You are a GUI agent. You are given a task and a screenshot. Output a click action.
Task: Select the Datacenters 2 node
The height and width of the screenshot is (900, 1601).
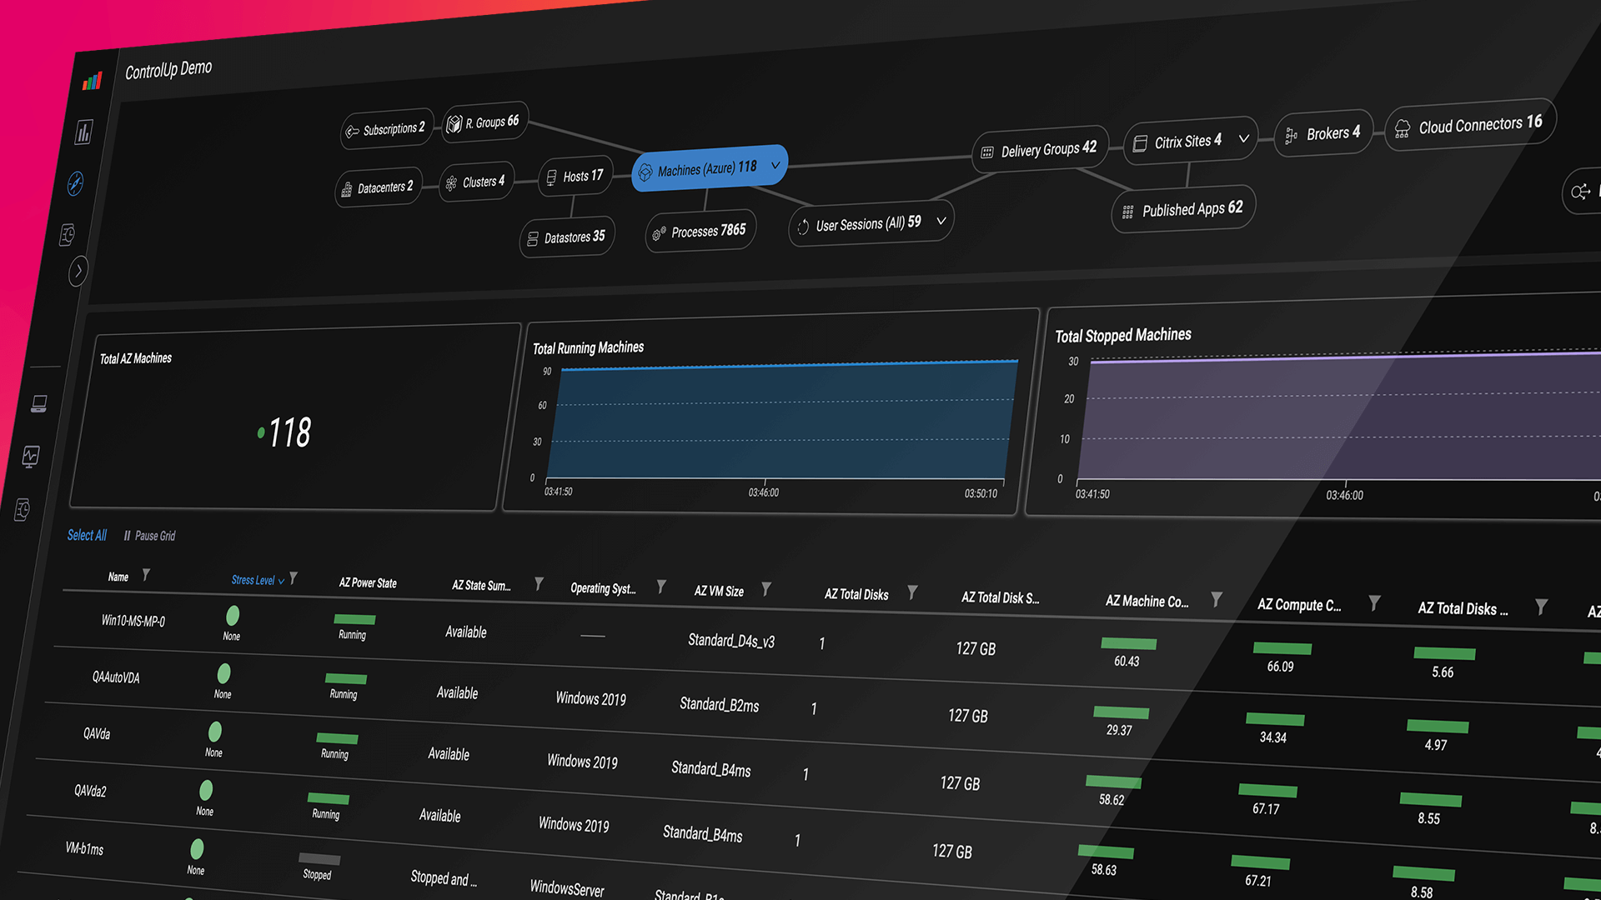coord(379,187)
